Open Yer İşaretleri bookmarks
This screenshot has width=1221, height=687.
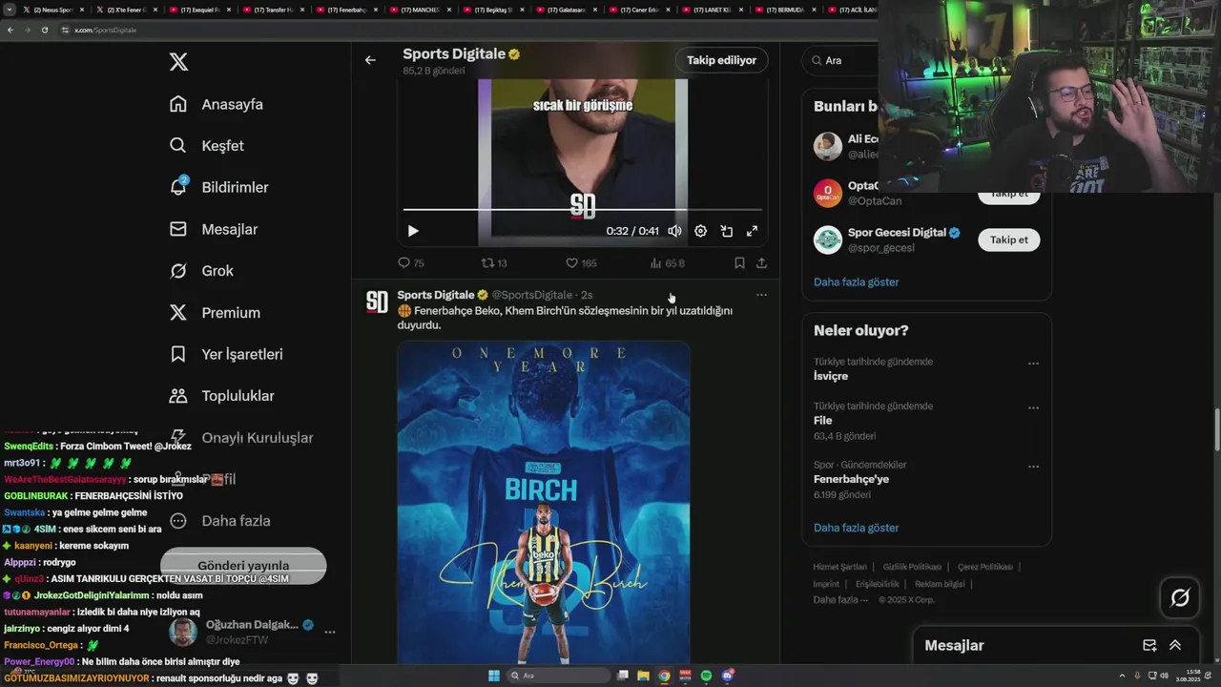coord(226,354)
